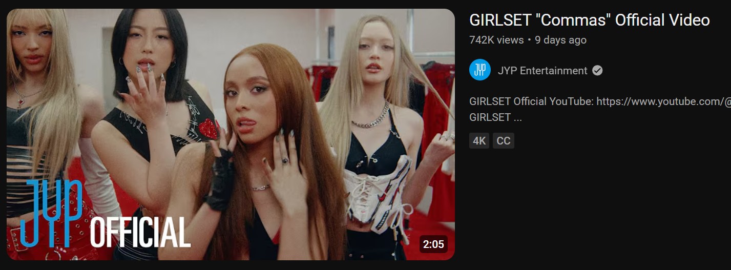
Task: Open the JYP Entertainment channel name
Action: point(542,71)
